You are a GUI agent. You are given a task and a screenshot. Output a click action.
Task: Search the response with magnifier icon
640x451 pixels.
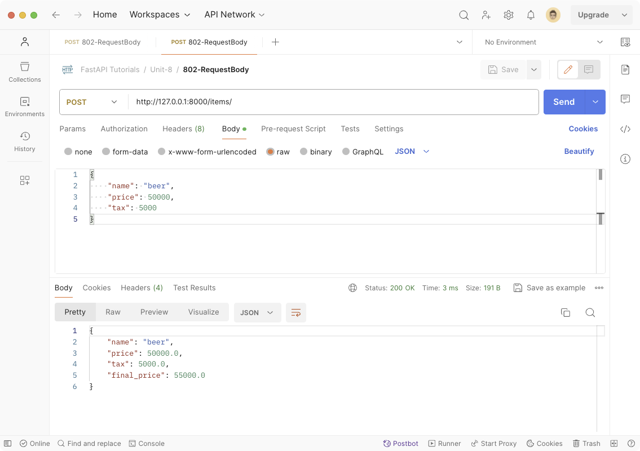(x=590, y=312)
